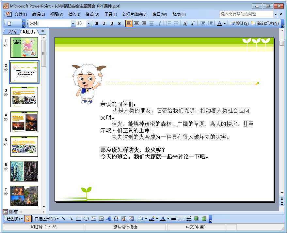Toggle Bold formatting
287x233 pixels.
[x=97, y=23]
